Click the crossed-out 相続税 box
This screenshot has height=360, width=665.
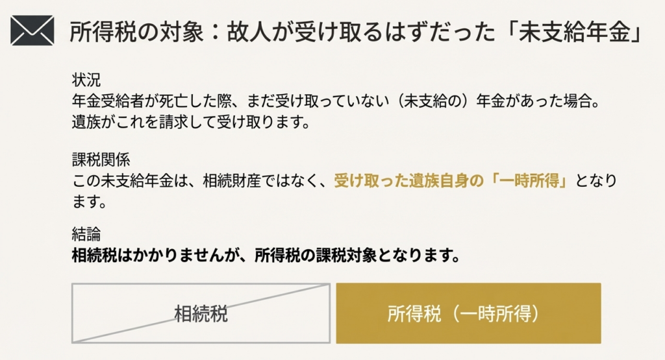click(x=201, y=313)
